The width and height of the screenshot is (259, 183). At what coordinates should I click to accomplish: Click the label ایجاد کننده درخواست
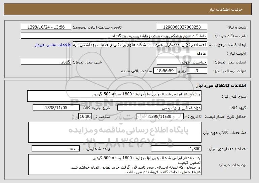coord(227,45)
